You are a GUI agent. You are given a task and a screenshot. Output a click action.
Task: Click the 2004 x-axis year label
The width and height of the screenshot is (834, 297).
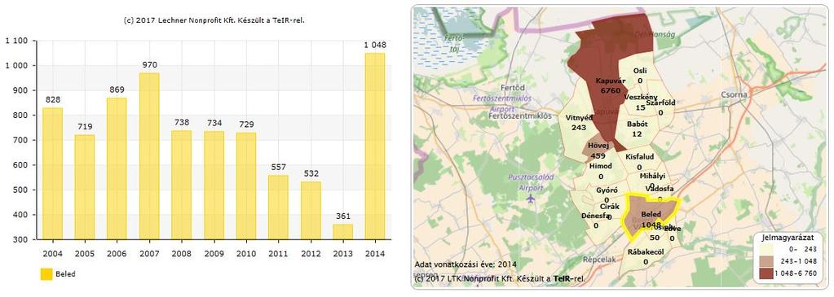coord(52,253)
